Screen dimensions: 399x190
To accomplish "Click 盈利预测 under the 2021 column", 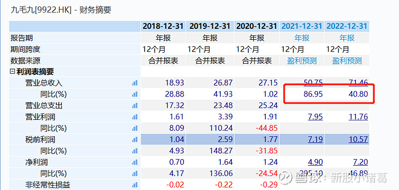I will pyautogui.click(x=302, y=61).
